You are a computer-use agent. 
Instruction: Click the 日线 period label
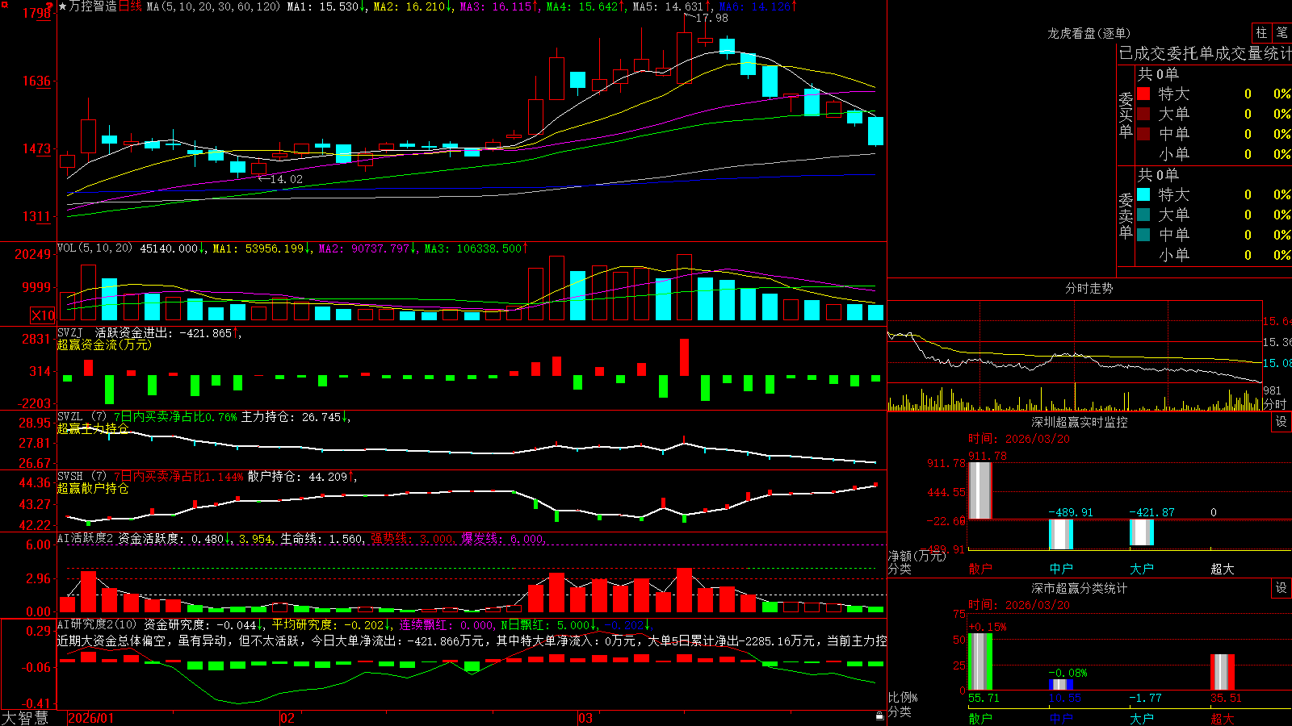pyautogui.click(x=130, y=6)
